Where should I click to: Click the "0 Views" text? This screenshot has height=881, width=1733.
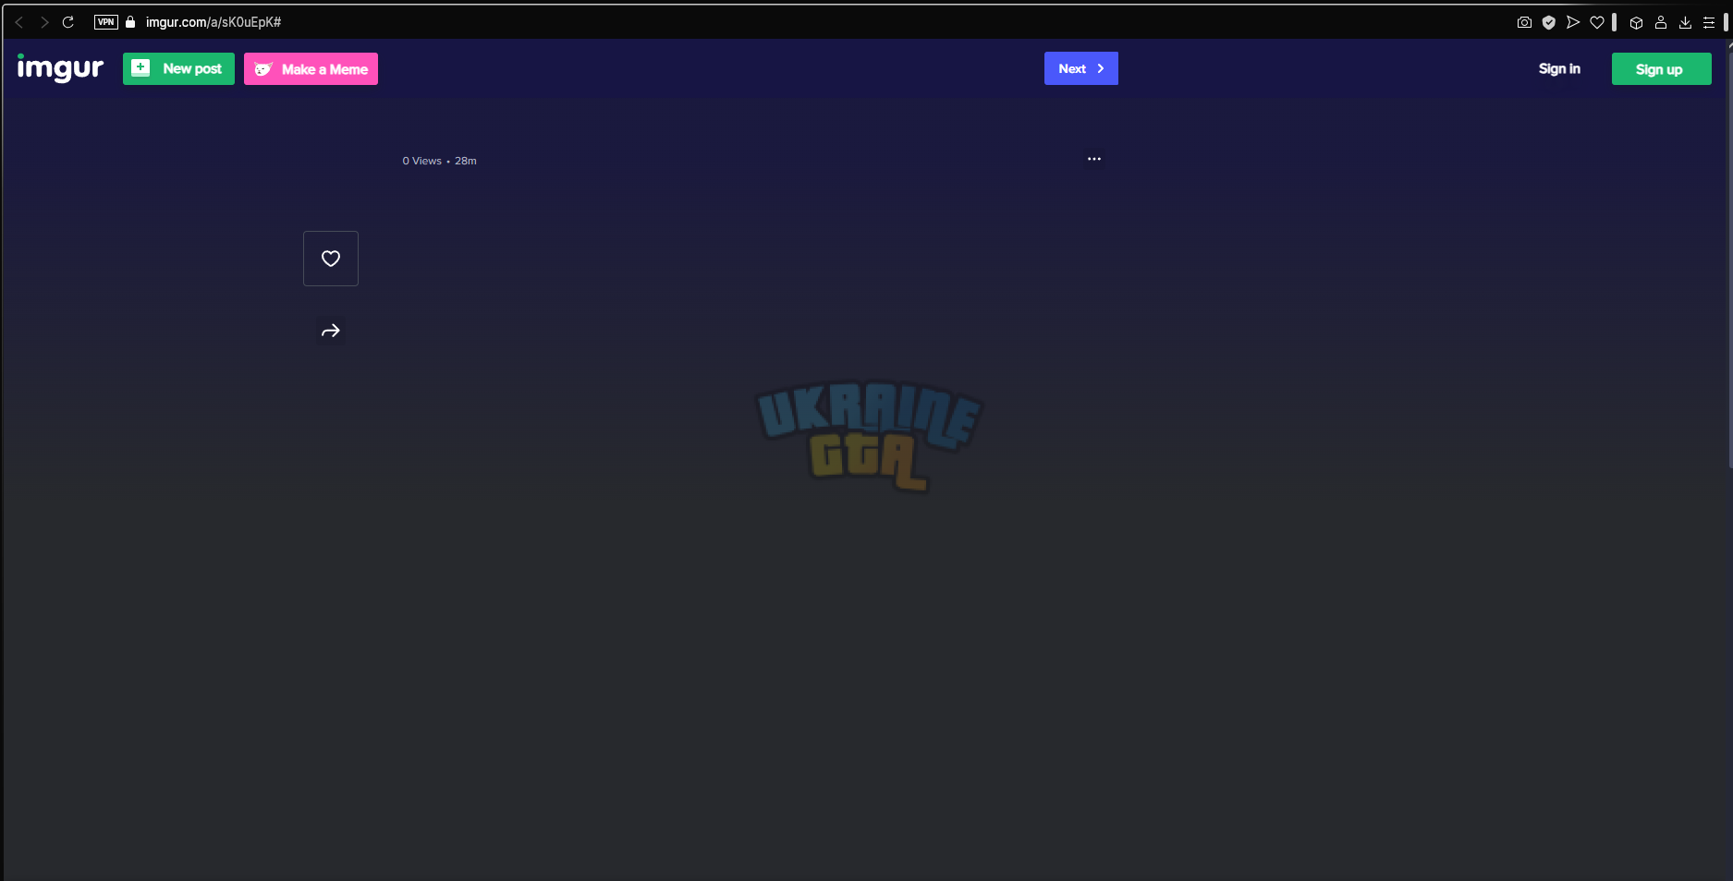(x=421, y=161)
